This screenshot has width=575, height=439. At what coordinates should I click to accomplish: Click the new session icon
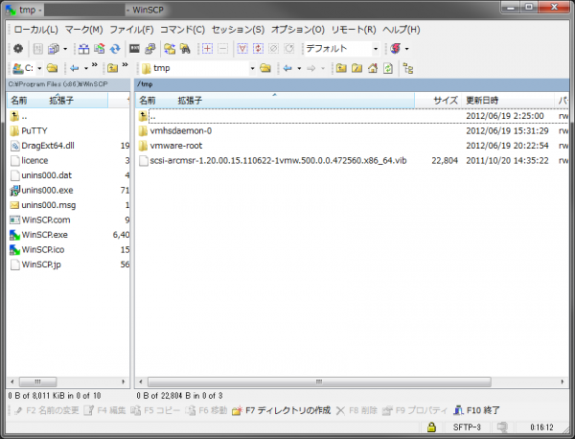395,49
